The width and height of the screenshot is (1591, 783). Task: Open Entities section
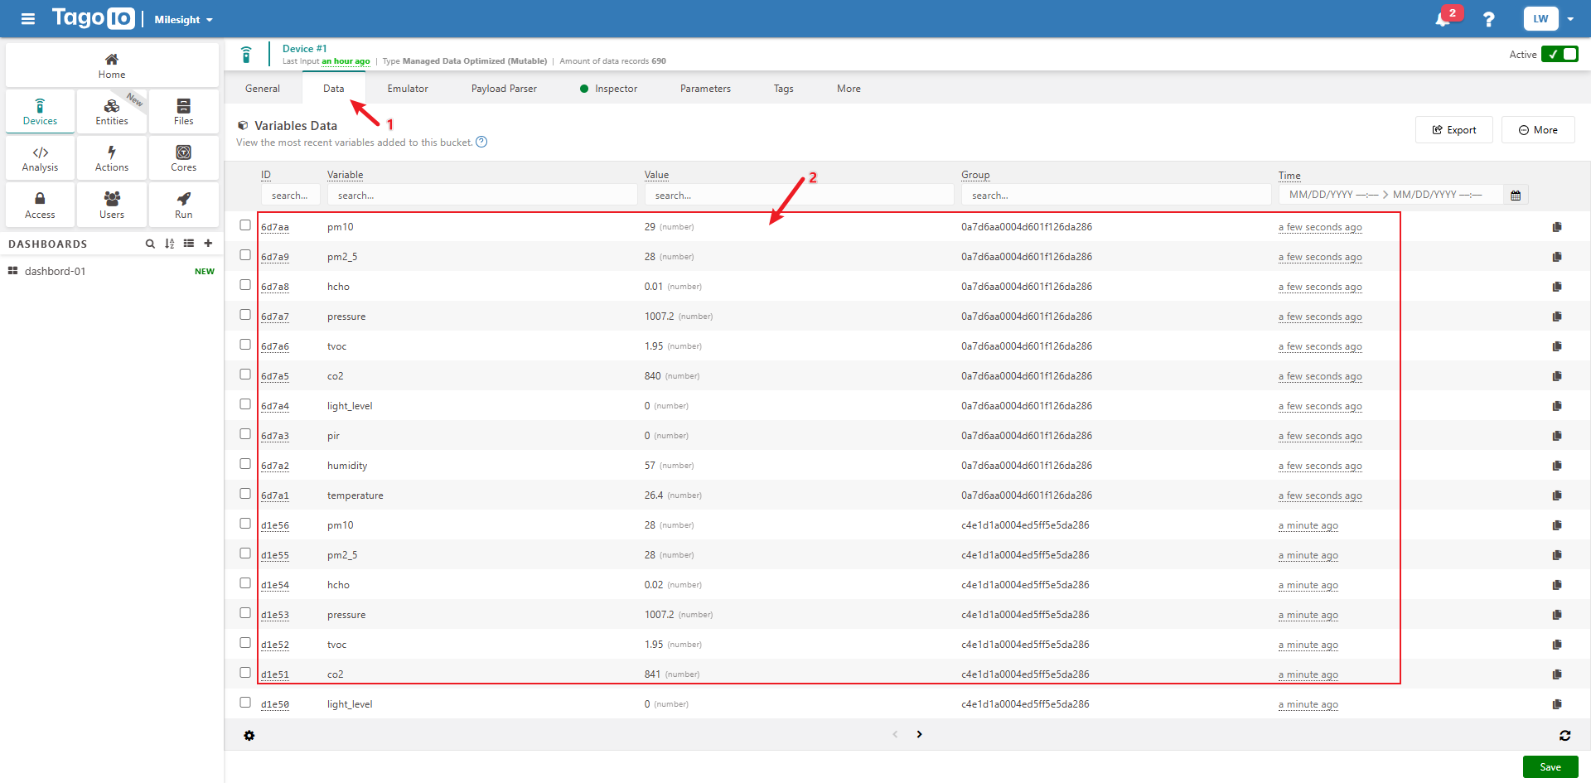pos(112,112)
